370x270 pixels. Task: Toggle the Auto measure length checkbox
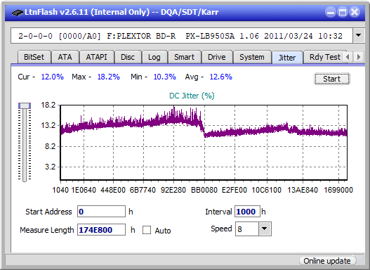(147, 230)
